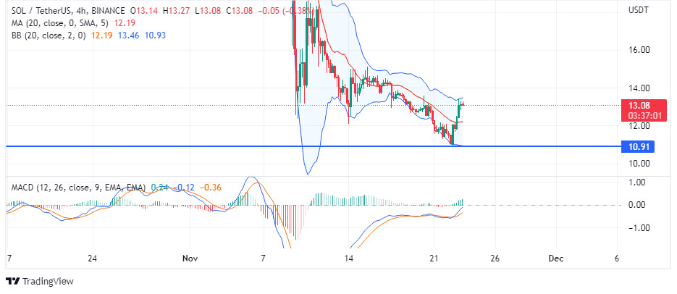Click the Nov date axis label
The width and height of the screenshot is (677, 294).
[x=190, y=259]
